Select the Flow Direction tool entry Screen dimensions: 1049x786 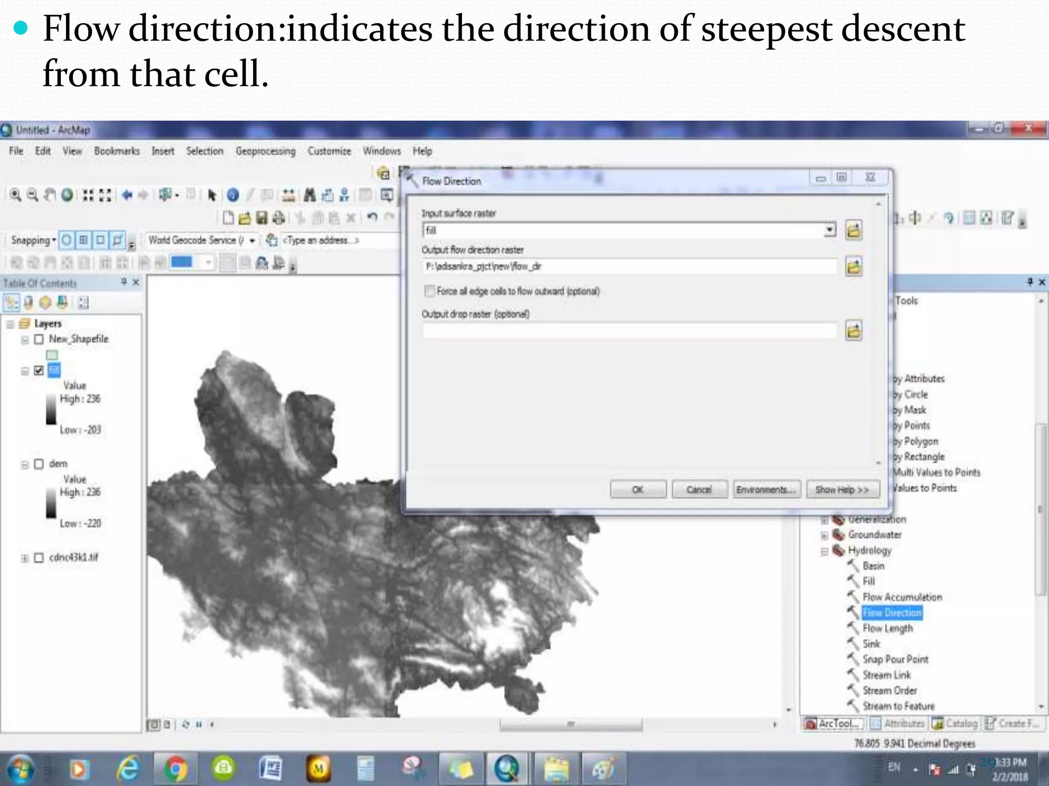(x=892, y=613)
